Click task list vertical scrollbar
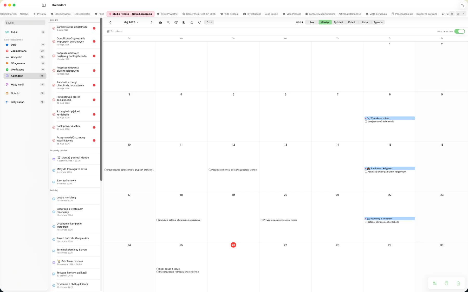468x292 pixels. click(101, 99)
